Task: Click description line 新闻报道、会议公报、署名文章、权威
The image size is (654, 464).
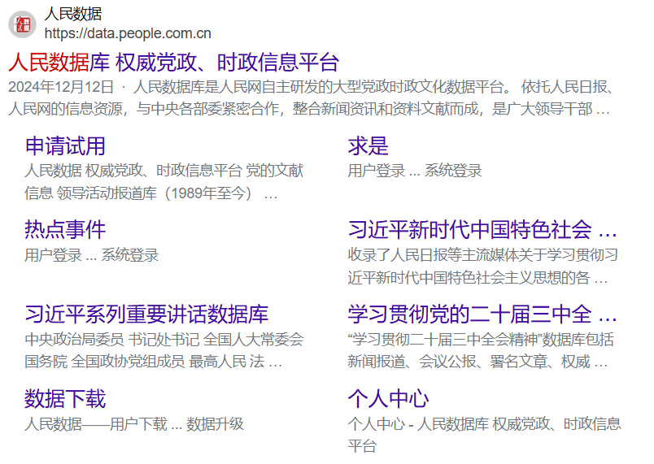Action: point(477,362)
